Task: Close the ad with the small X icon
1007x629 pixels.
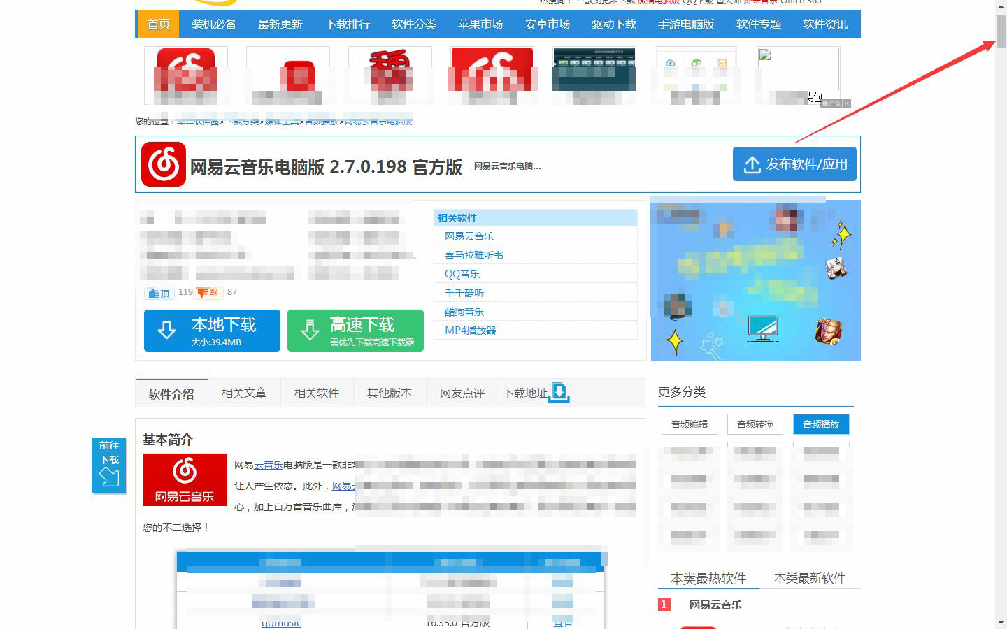Action: 846,103
